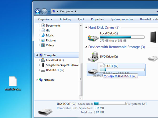Click Eject in the toolbar
The height and width of the screenshot is (118, 158).
click(x=81, y=19)
